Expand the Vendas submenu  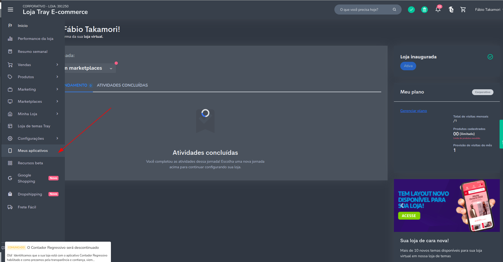click(x=57, y=65)
